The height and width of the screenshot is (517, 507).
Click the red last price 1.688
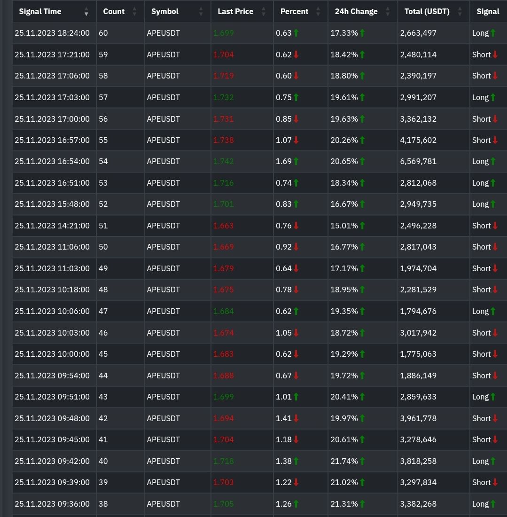(224, 376)
